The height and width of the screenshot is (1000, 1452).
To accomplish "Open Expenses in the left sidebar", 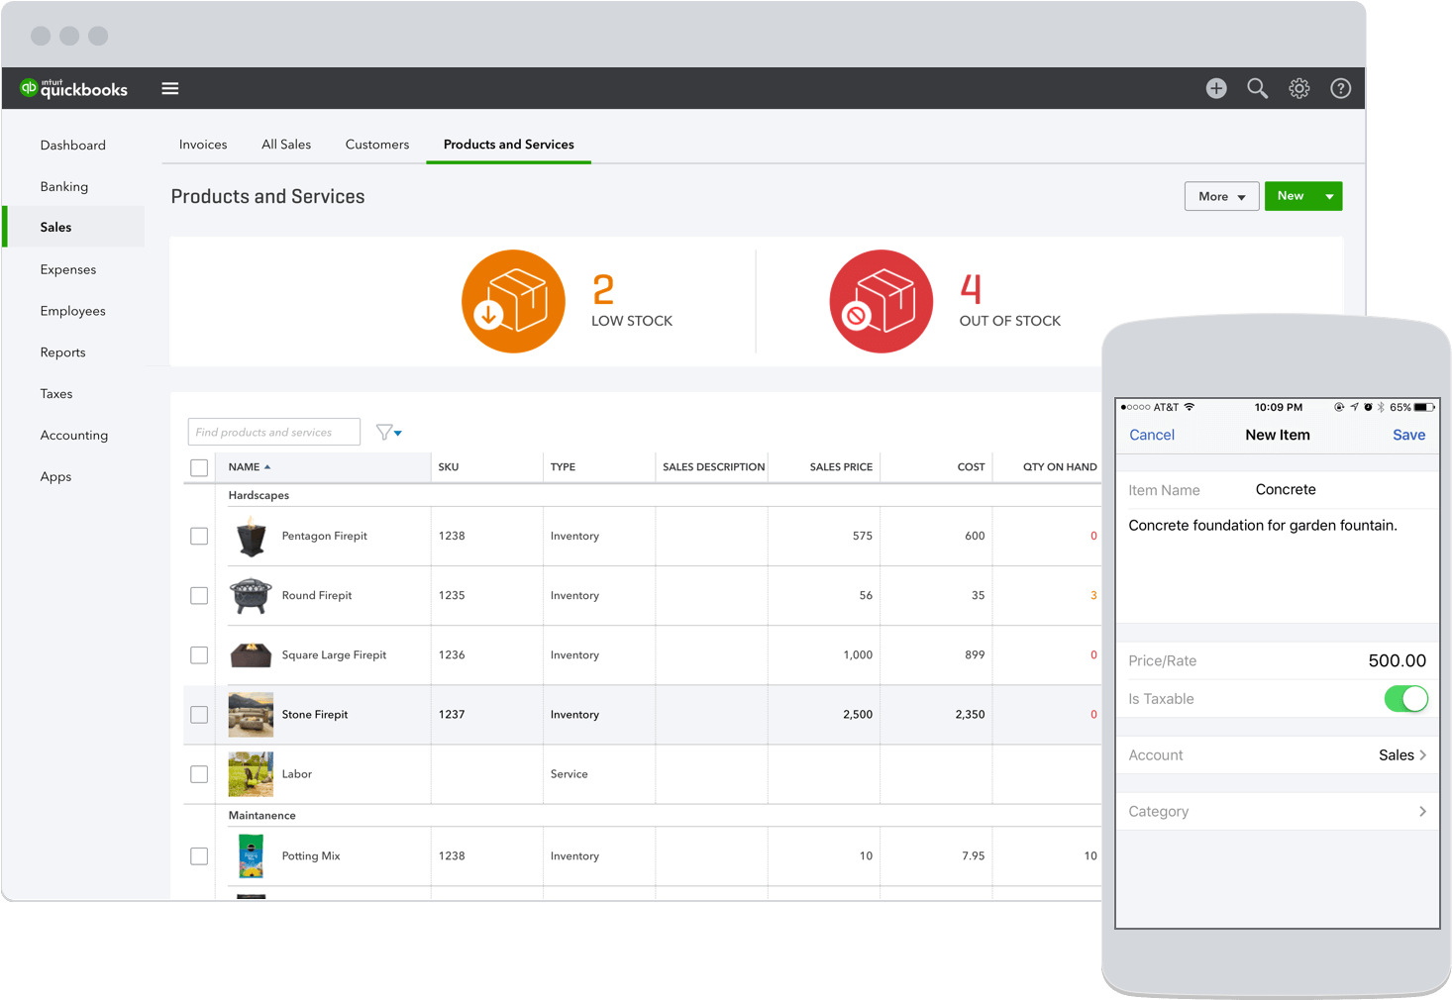I will (68, 269).
